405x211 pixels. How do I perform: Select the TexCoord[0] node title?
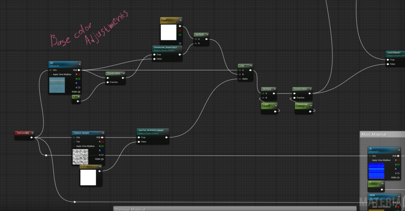coord(23,133)
